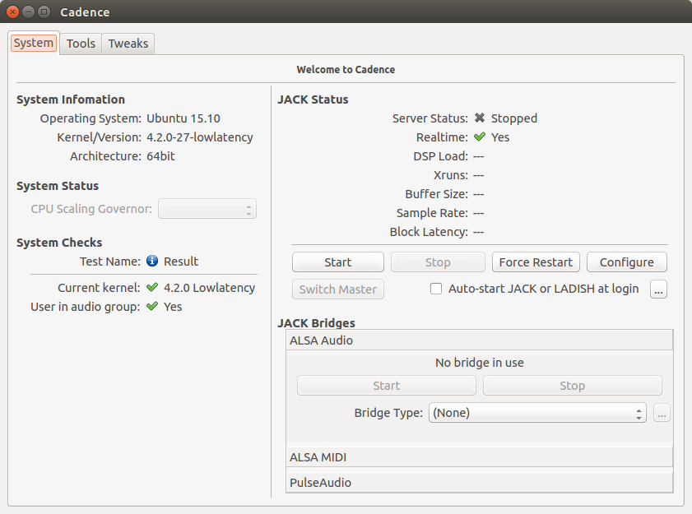Force Restart the JACK server
692x514 pixels.
pyautogui.click(x=536, y=262)
